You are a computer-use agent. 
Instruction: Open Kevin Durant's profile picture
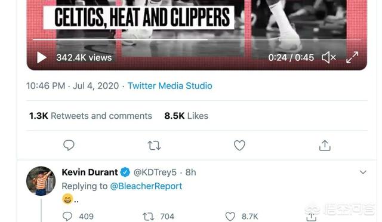point(41,181)
